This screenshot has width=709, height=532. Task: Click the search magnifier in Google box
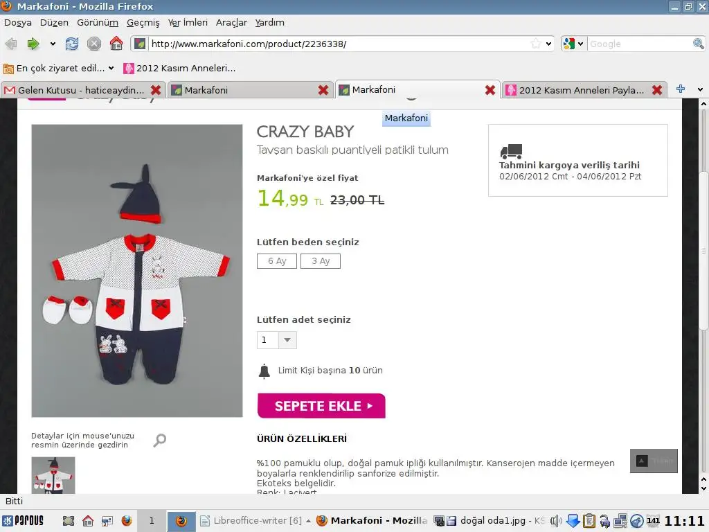(698, 44)
